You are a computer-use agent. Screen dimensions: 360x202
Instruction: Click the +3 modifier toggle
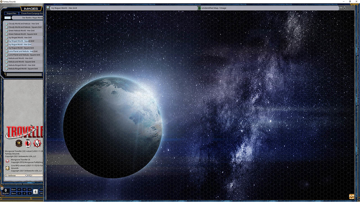click(x=29, y=189)
